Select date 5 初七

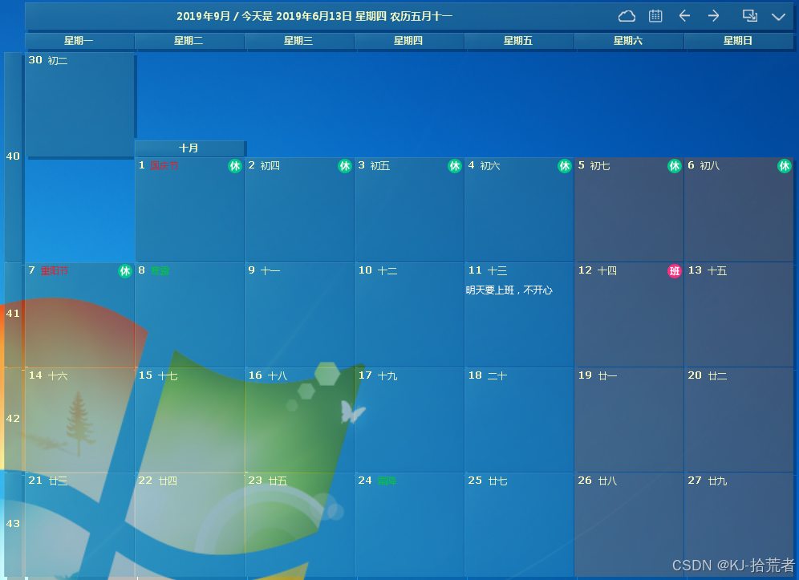(x=629, y=209)
